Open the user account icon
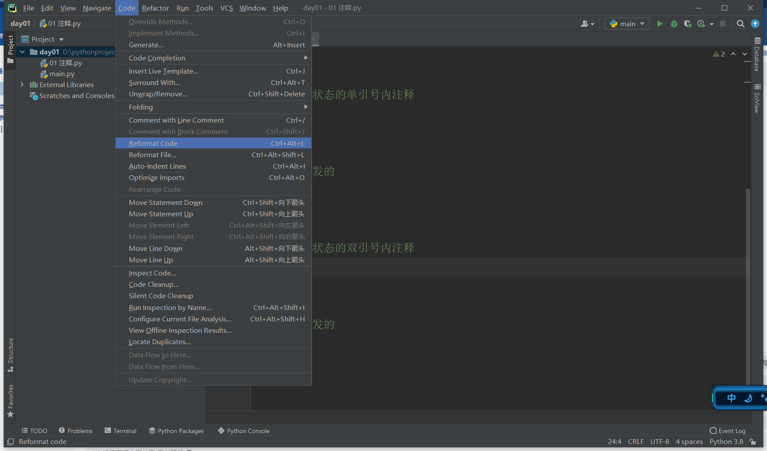767x451 pixels. [587, 24]
